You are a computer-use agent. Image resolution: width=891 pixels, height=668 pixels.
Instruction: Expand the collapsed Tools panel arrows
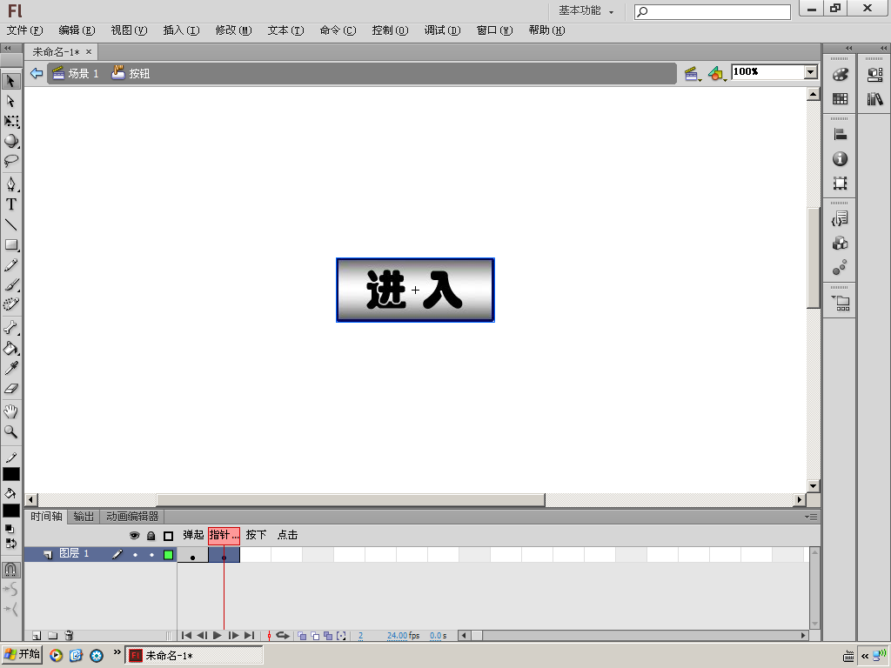[x=8, y=49]
